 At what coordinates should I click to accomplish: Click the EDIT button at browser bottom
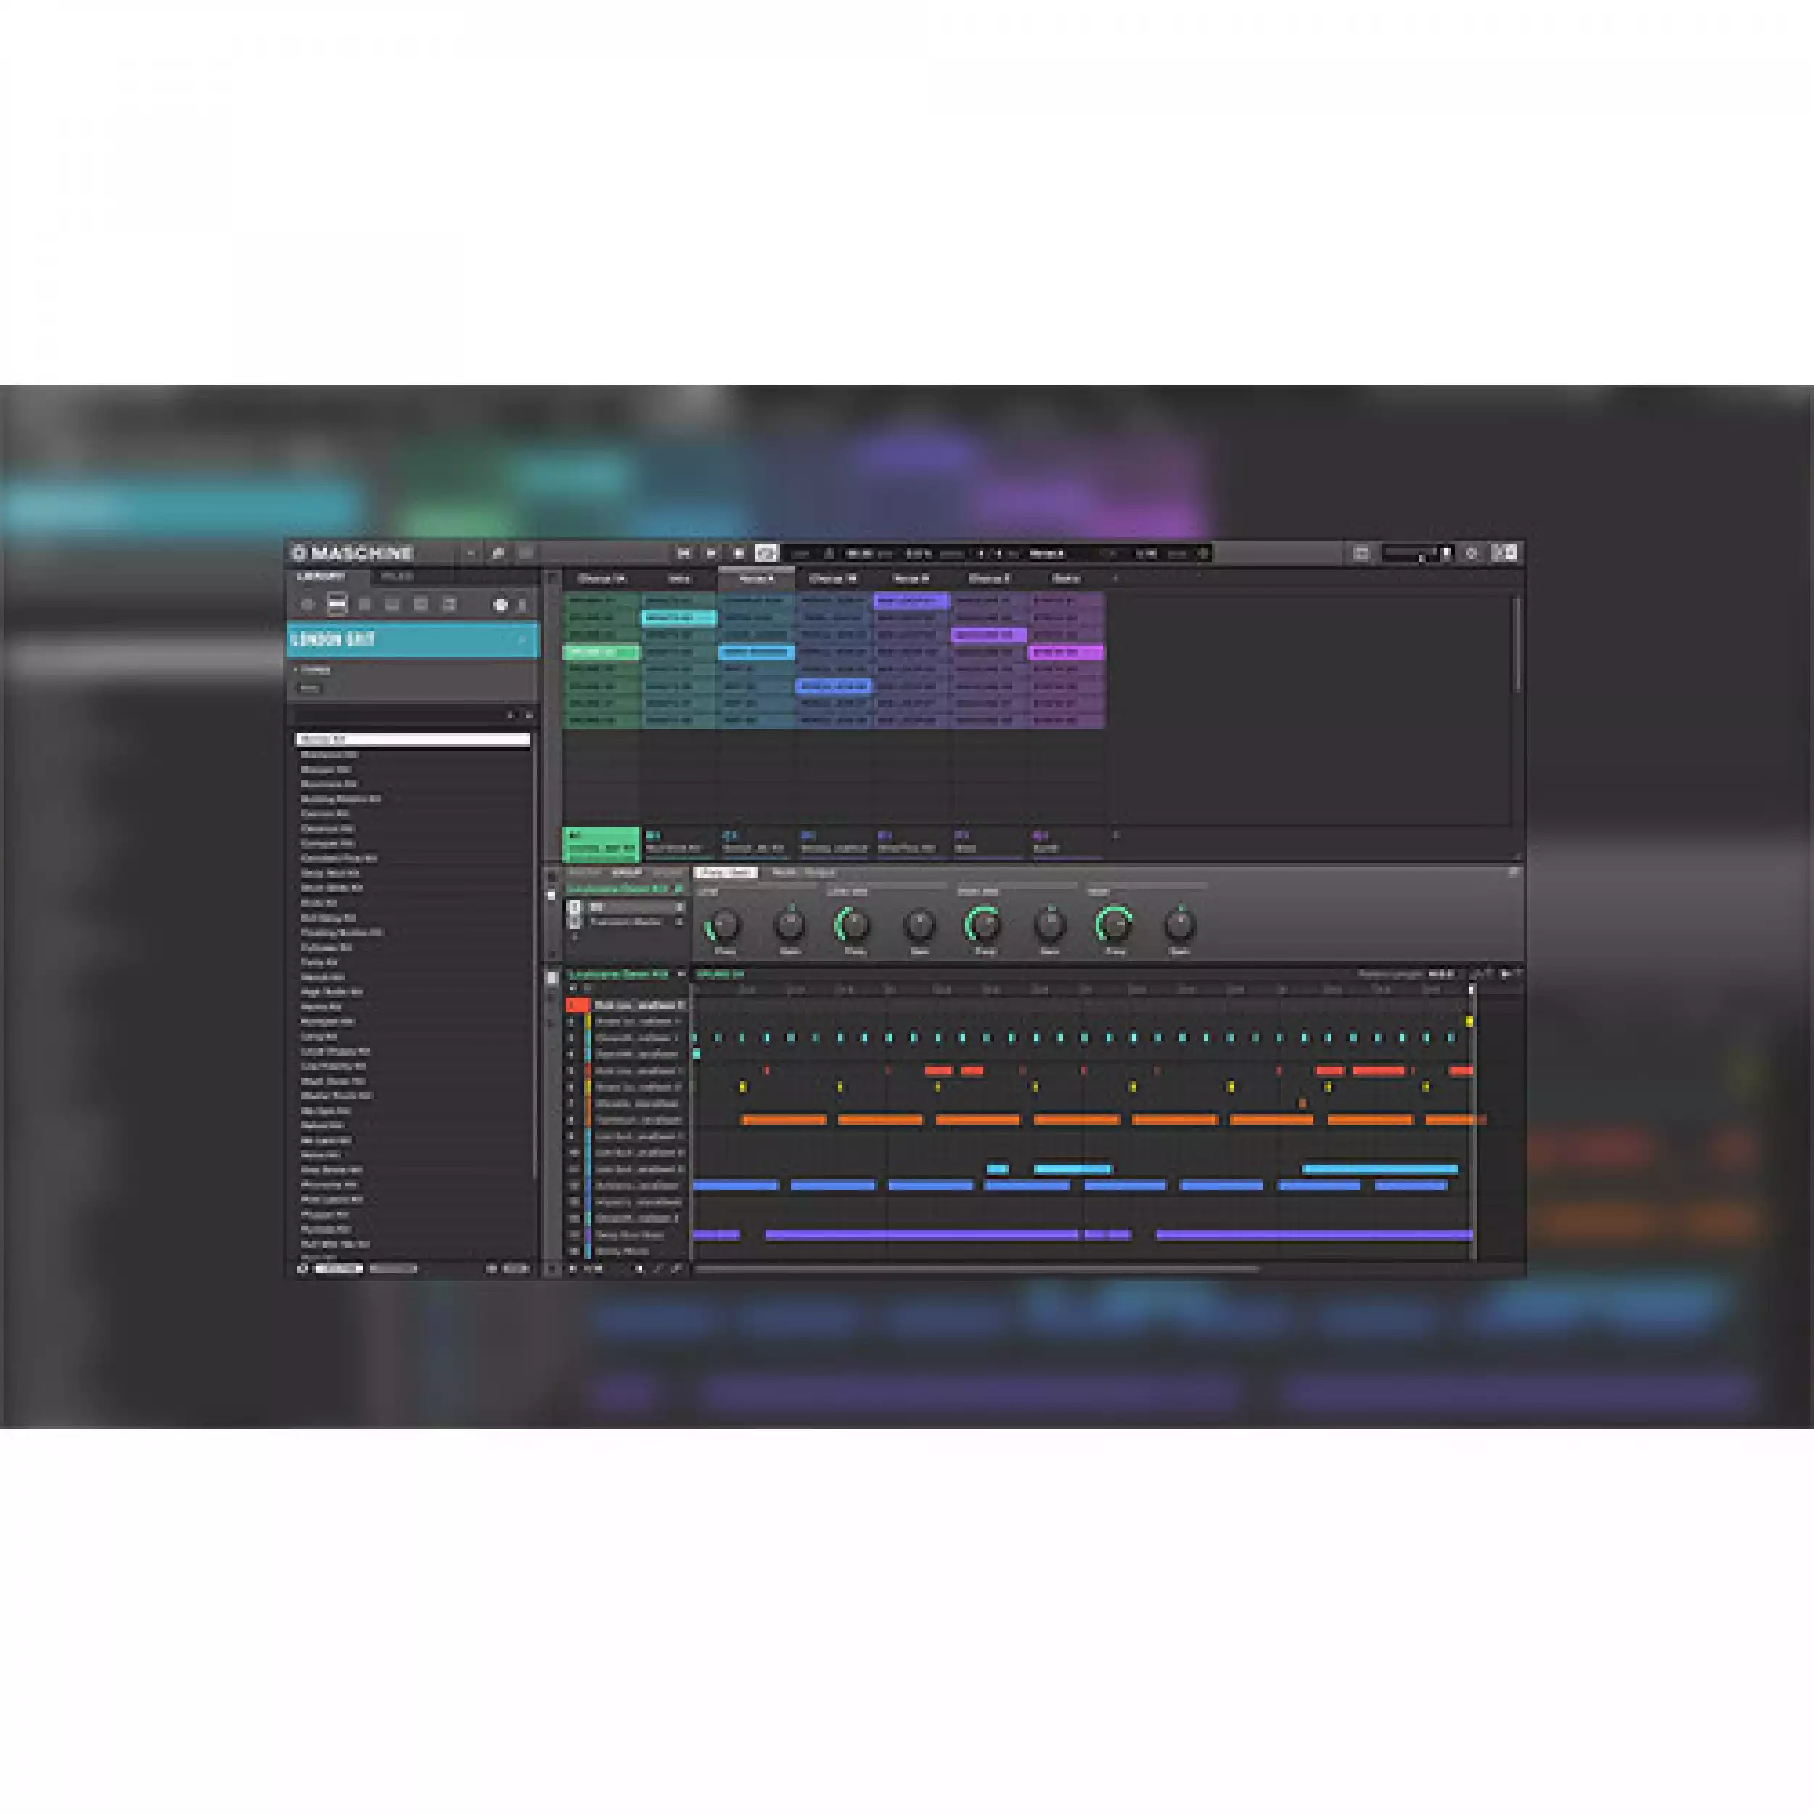(x=515, y=1268)
